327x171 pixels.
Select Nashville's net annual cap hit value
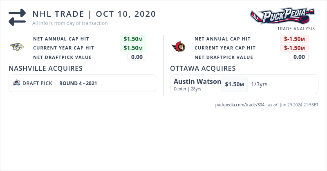pyautogui.click(x=133, y=39)
